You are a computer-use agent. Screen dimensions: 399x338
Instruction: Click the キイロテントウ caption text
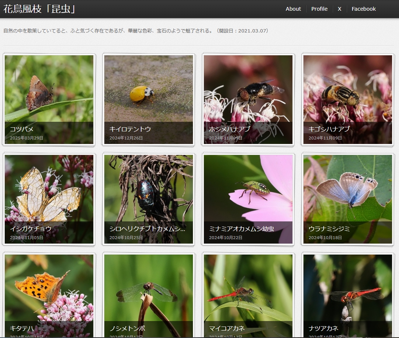tap(130, 129)
